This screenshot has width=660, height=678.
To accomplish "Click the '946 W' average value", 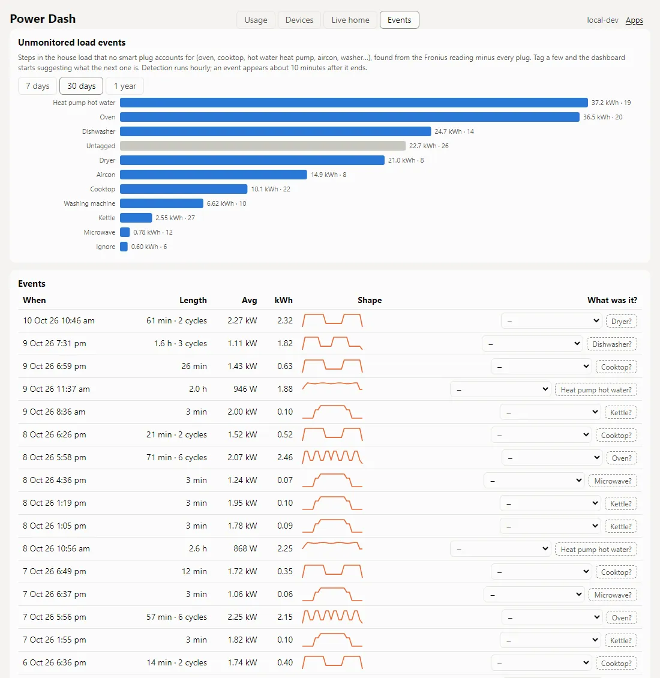I will click(x=245, y=389).
